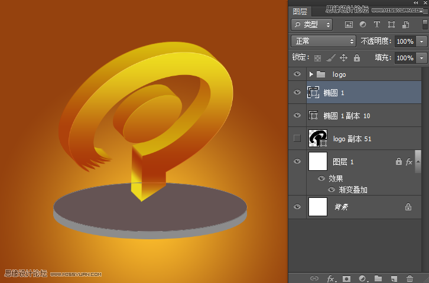Show the logo 副本 51 layer

tap(297, 138)
